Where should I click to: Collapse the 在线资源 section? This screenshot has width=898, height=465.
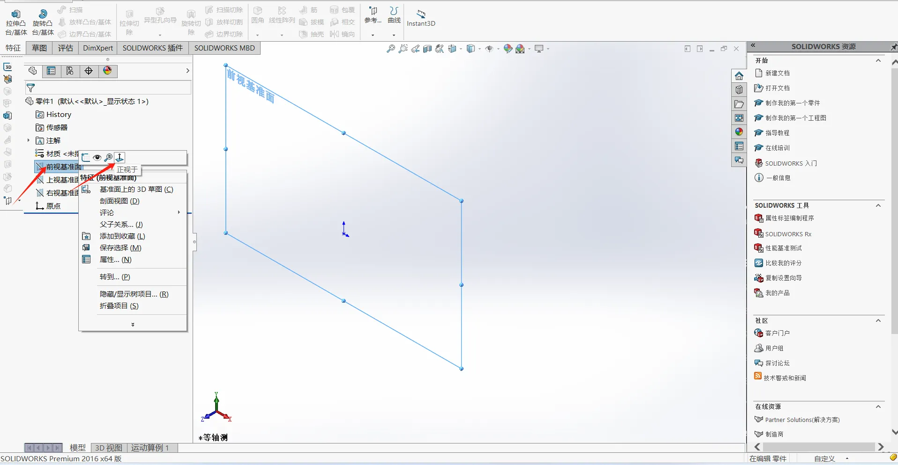tap(878, 407)
